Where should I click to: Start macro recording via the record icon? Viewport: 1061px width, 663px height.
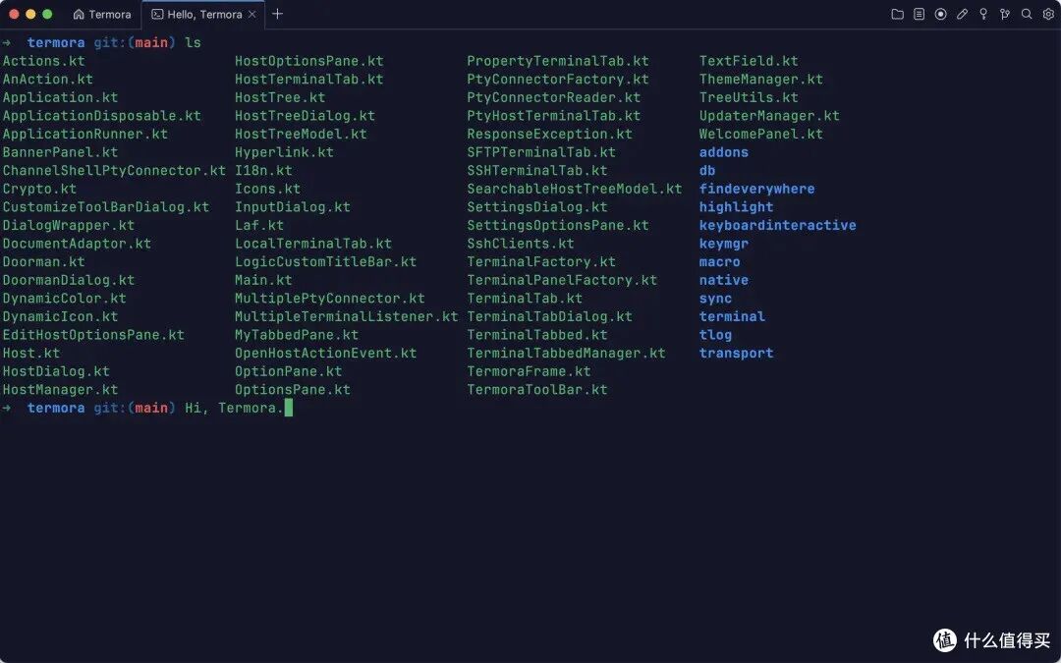940,14
